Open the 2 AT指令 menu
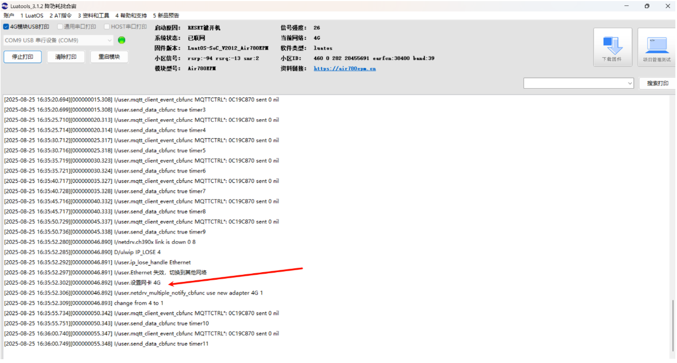Viewport: 677px width, 363px height. tap(60, 16)
